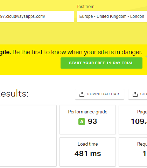Click the DOWNLOAD HAR button text
Viewport: 147px width, 168px height.
(x=103, y=94)
